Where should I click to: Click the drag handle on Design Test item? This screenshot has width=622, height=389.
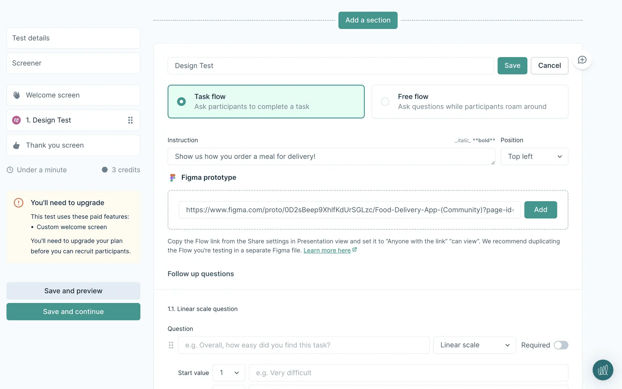coord(130,120)
